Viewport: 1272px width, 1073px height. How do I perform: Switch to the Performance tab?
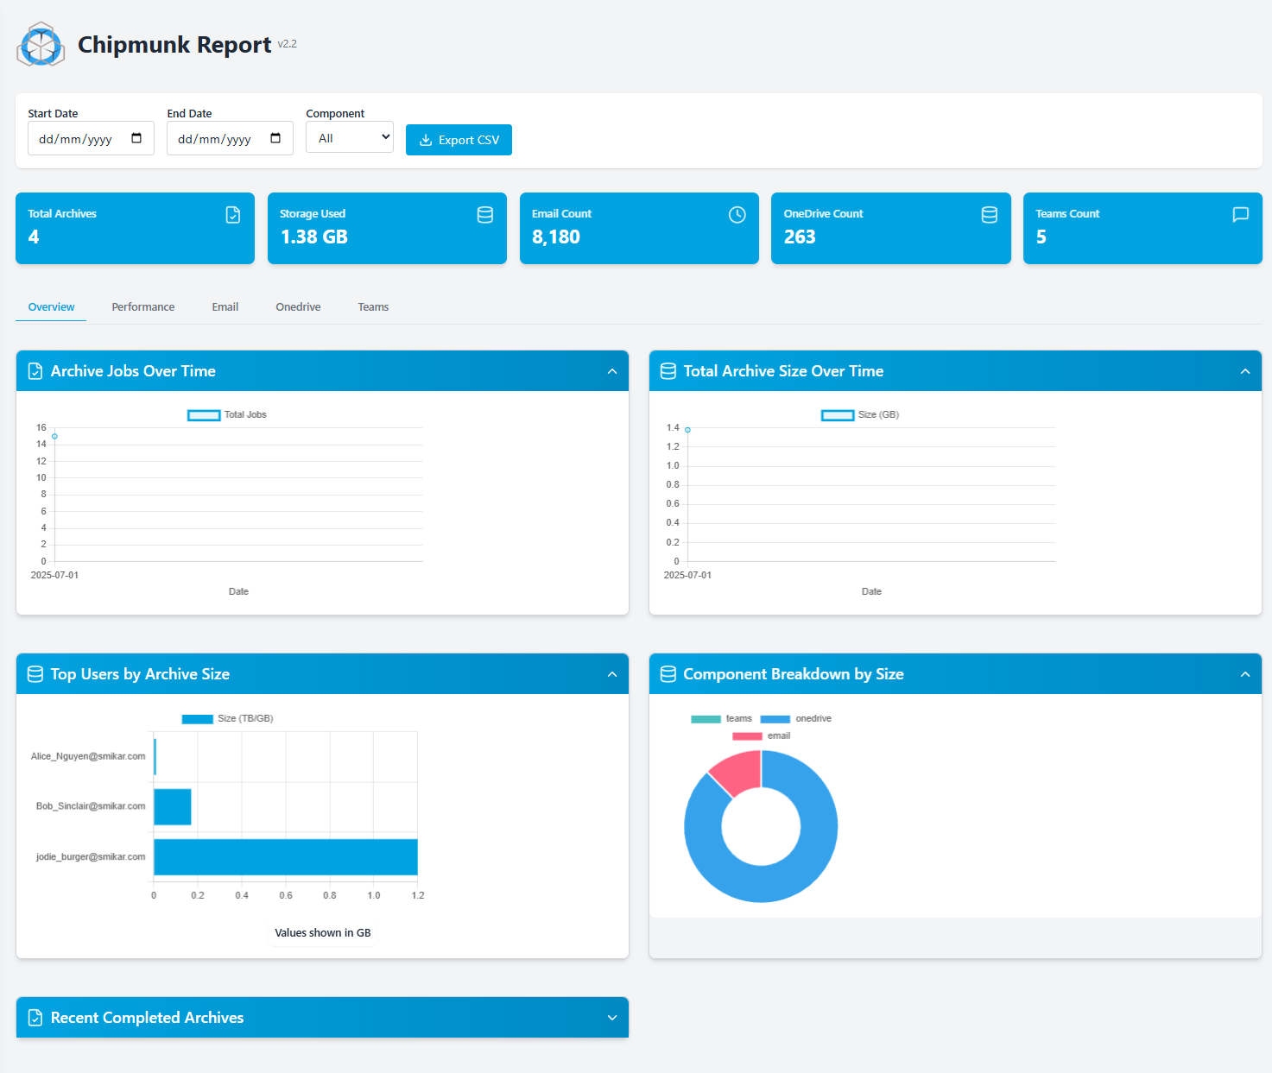click(x=143, y=307)
